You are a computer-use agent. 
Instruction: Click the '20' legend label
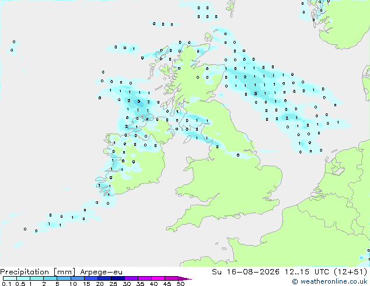click(100, 284)
